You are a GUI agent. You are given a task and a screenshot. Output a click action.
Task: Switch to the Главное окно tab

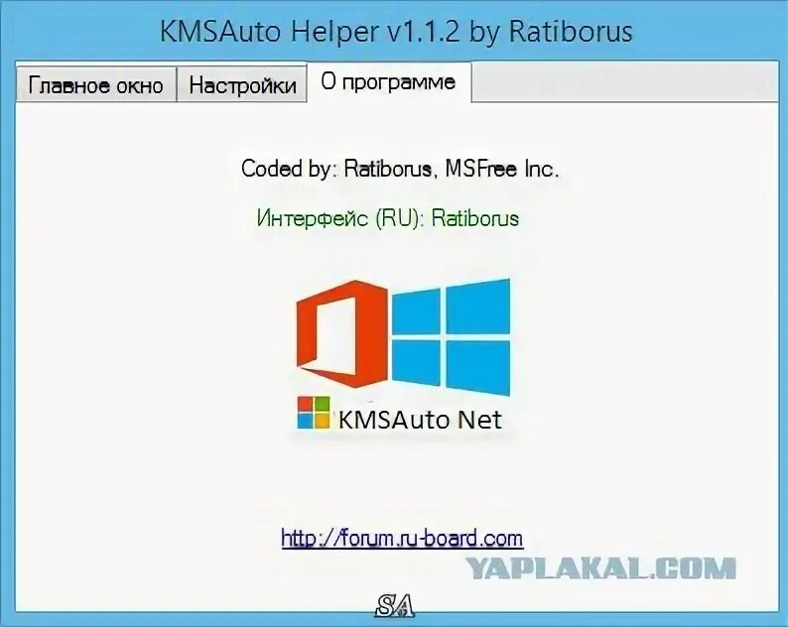[96, 85]
